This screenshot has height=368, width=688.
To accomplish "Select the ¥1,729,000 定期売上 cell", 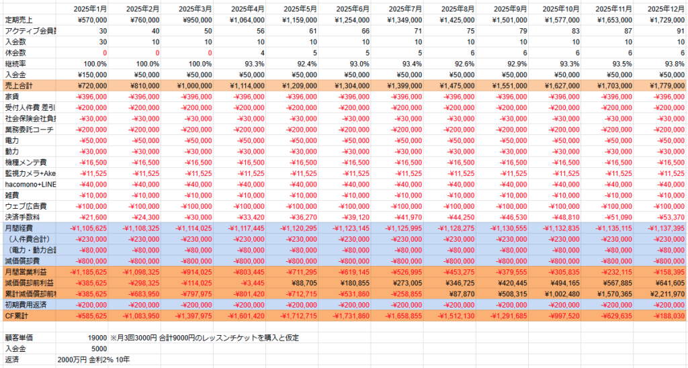I will click(x=660, y=19).
